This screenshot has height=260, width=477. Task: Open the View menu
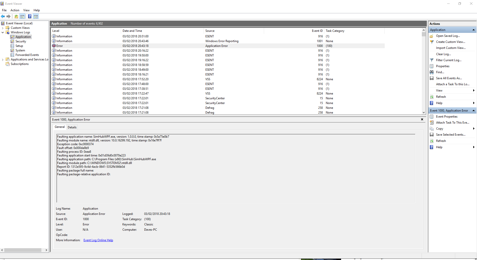click(26, 10)
